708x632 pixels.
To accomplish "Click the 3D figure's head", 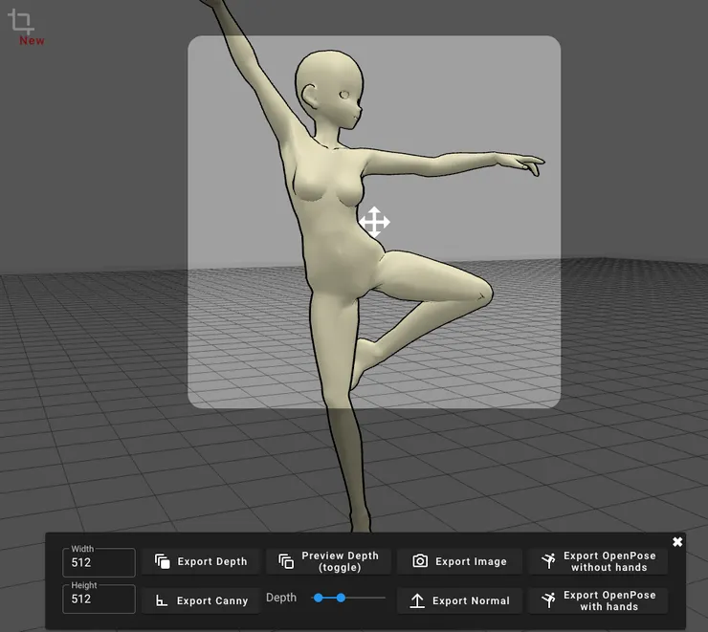I will point(330,90).
